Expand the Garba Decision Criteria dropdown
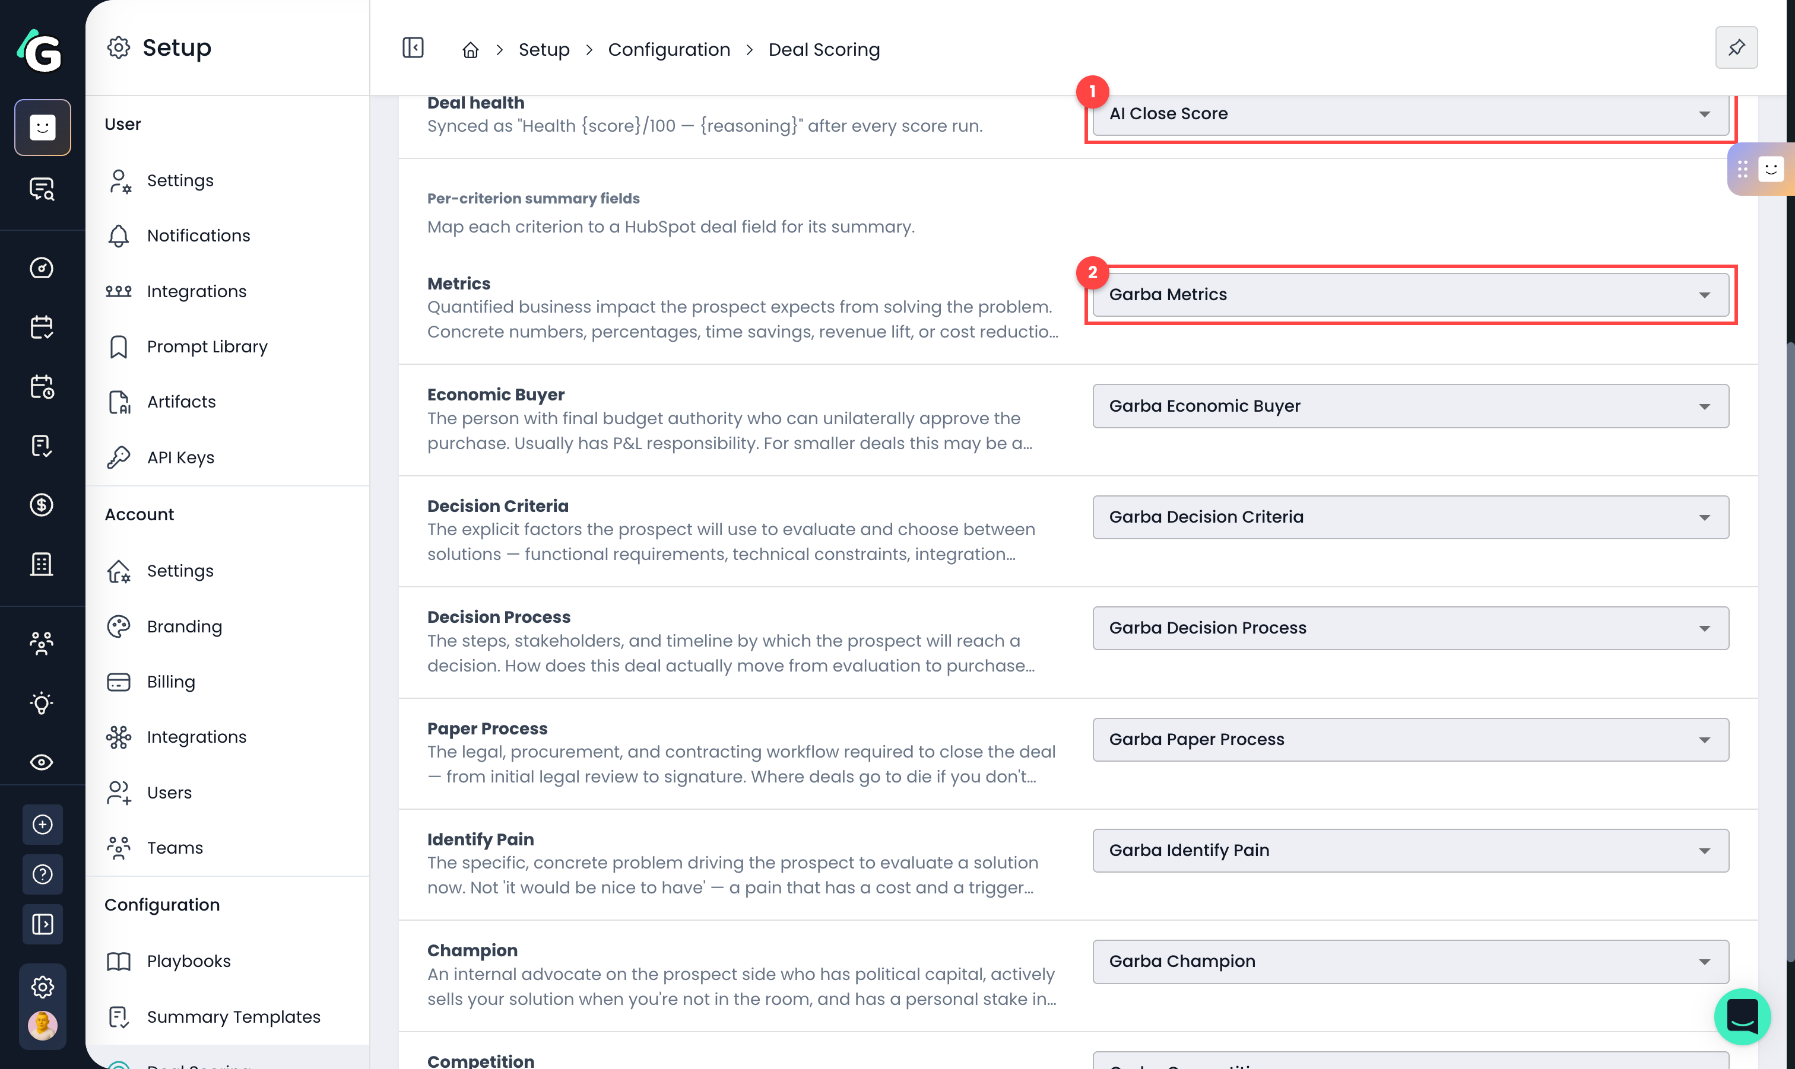 tap(1410, 517)
